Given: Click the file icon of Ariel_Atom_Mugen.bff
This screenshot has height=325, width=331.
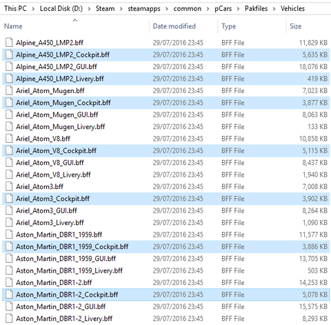Looking at the screenshot, I should (x=9, y=90).
